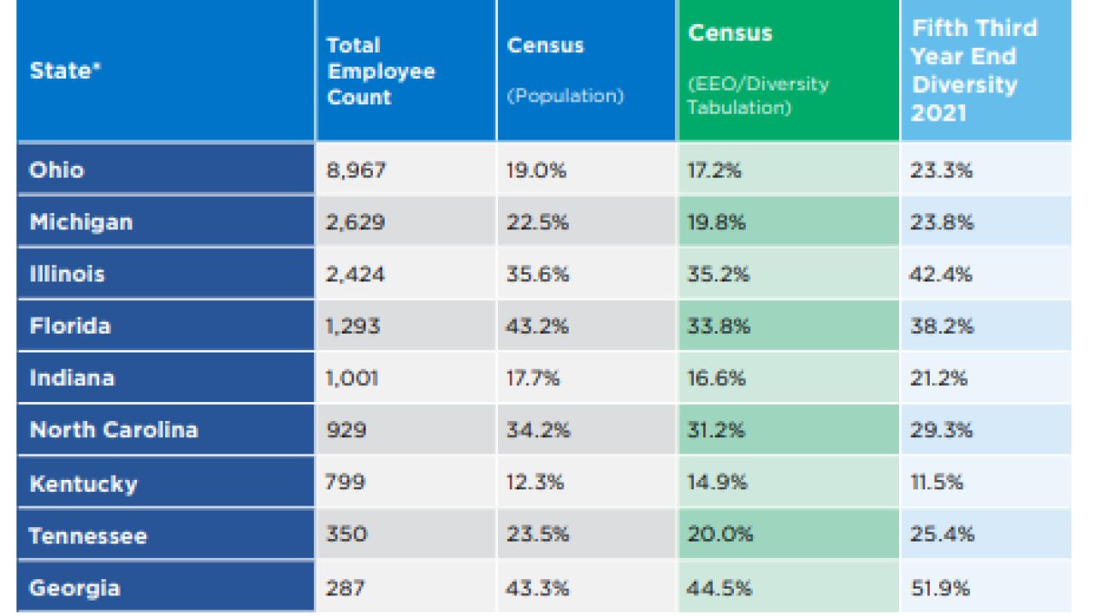Click the Census Population column header
The image size is (1095, 616).
tap(587, 70)
